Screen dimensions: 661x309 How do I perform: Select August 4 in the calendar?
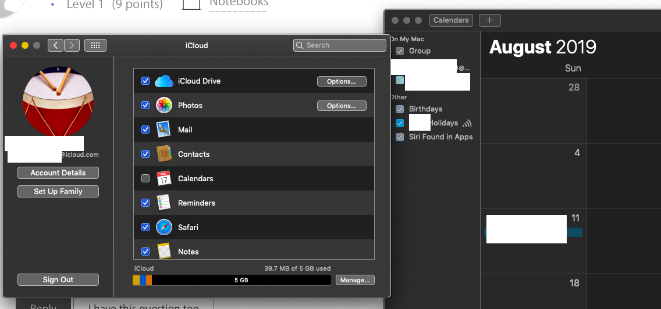click(x=533, y=177)
